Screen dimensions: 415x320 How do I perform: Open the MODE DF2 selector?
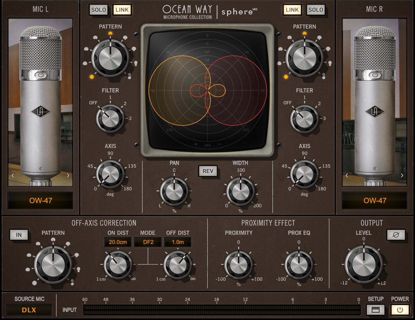(x=148, y=242)
